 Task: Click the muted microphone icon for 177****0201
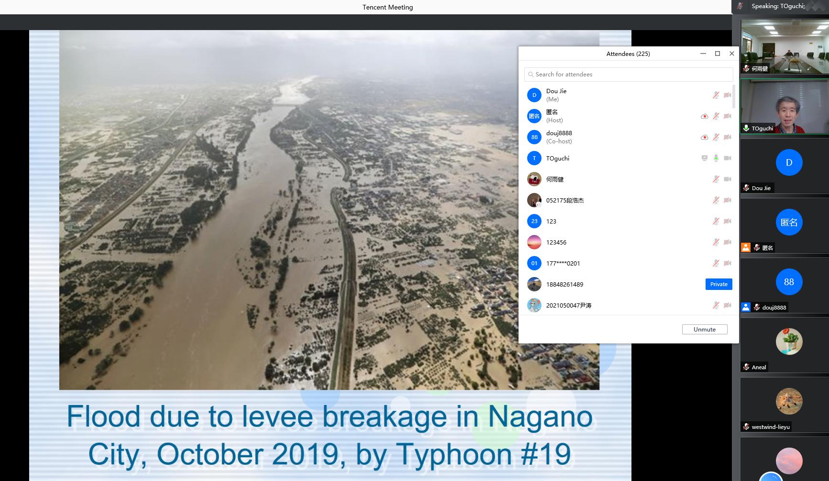coord(716,263)
